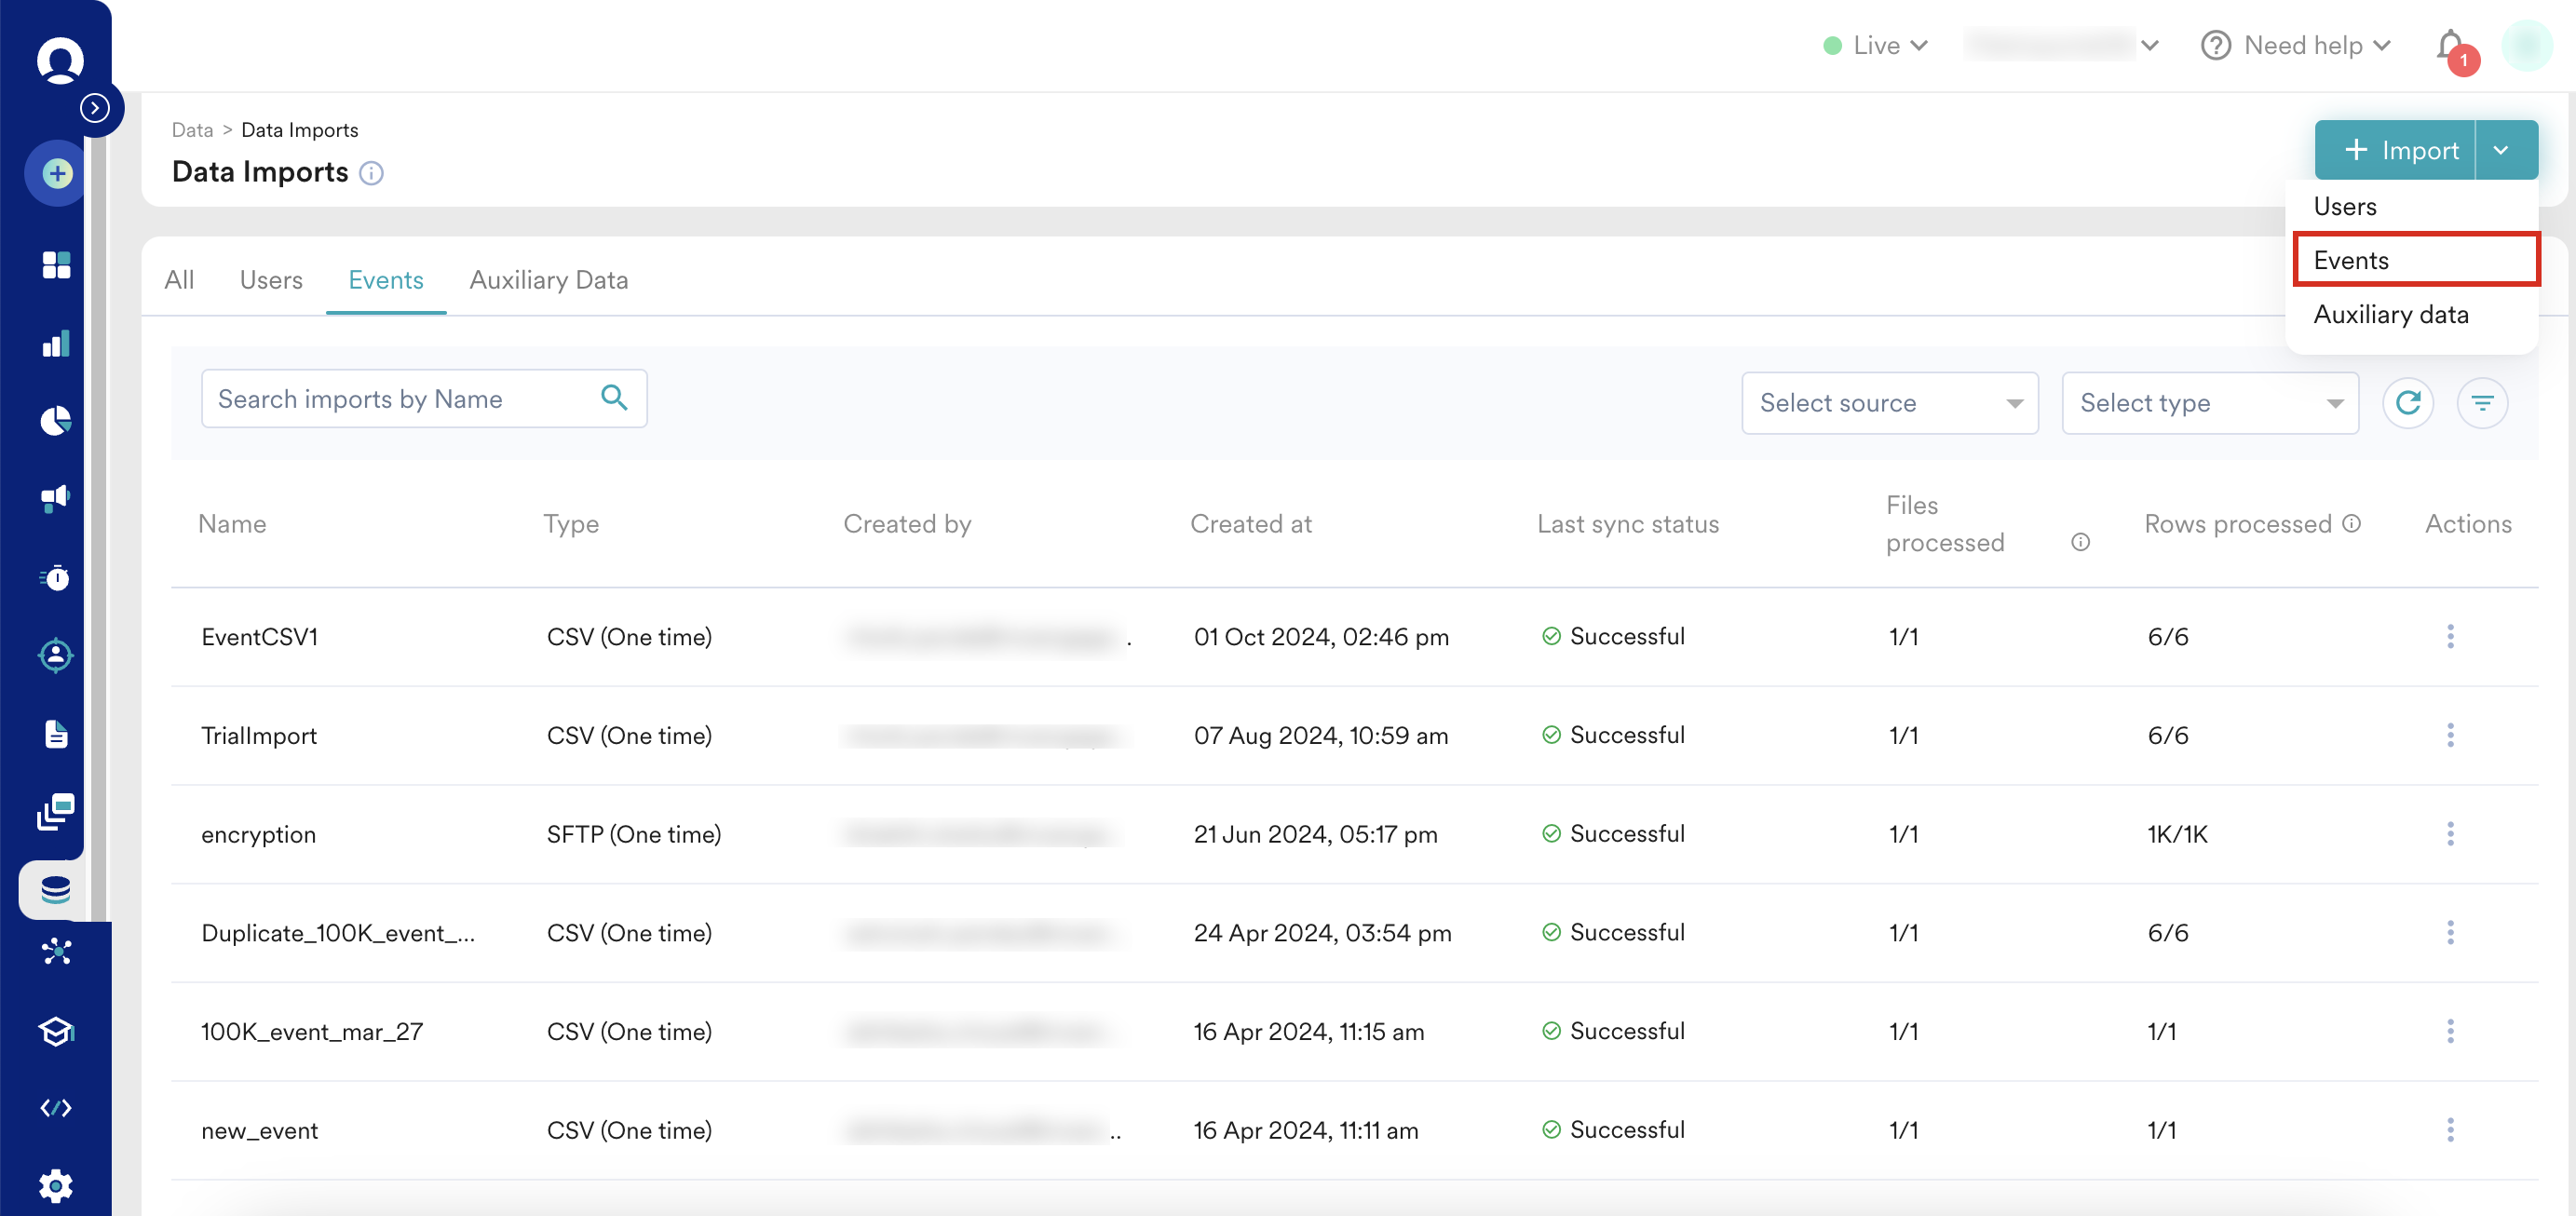Click the pie chart sidebar icon

click(x=56, y=420)
